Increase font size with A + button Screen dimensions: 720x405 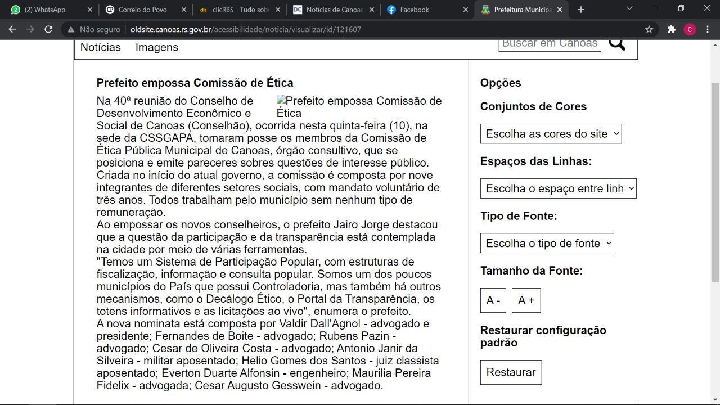point(526,300)
